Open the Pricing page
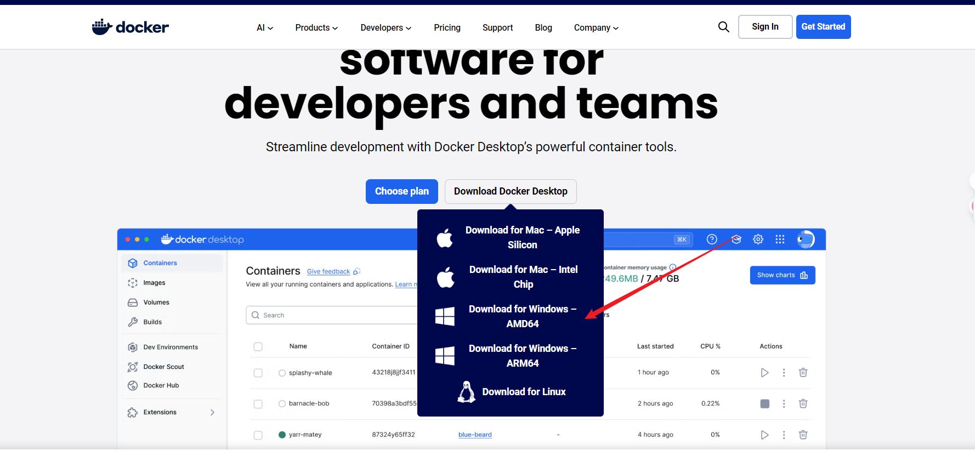This screenshot has width=975, height=456. tap(447, 28)
